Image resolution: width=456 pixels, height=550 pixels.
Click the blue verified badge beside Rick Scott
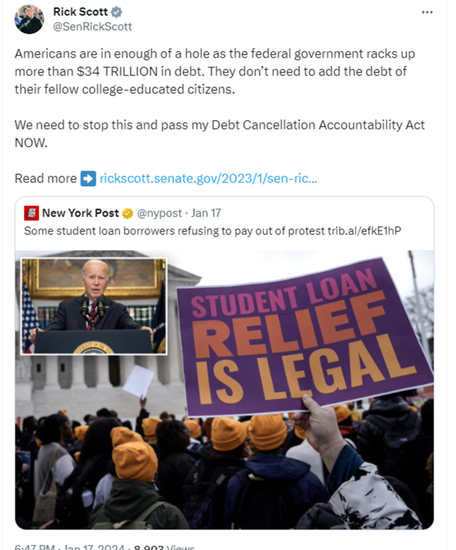pyautogui.click(x=116, y=12)
